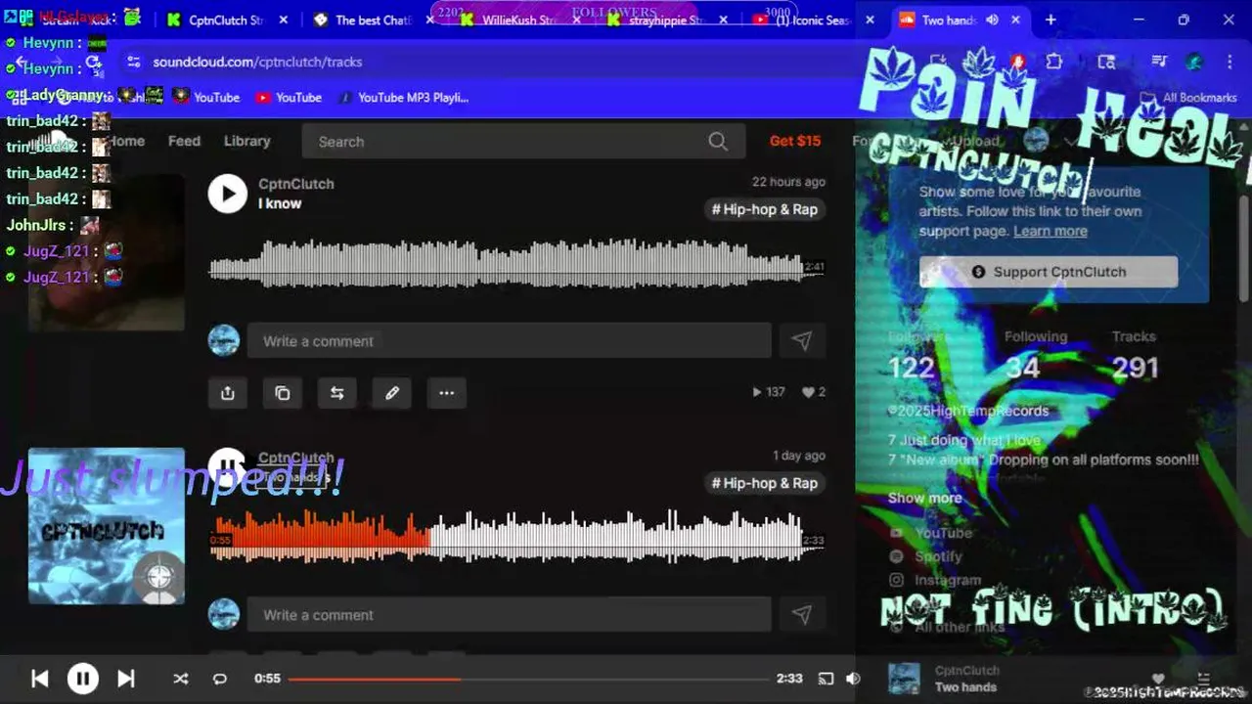Open the browser profile avatar
The height and width of the screenshot is (704, 1252).
click(1194, 62)
